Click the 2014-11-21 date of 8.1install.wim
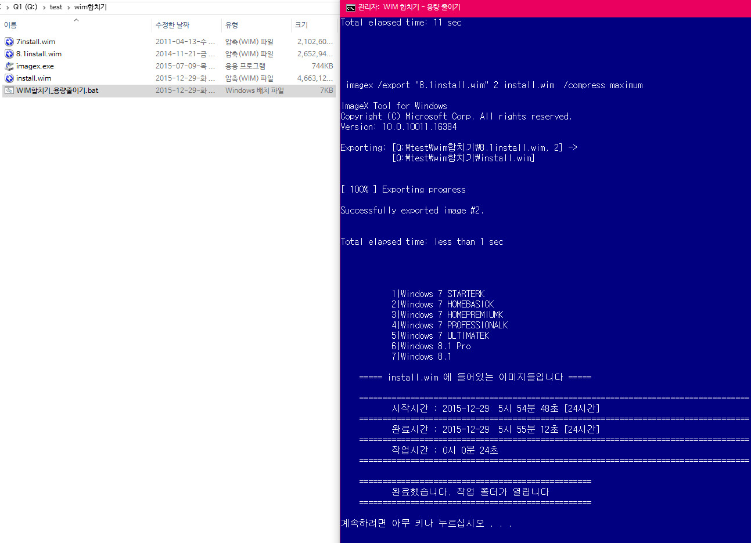Image resolution: width=751 pixels, height=543 pixels. click(185, 54)
